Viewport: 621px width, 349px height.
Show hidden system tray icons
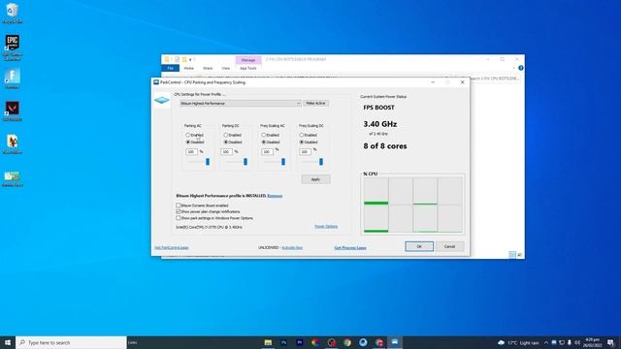pos(546,342)
